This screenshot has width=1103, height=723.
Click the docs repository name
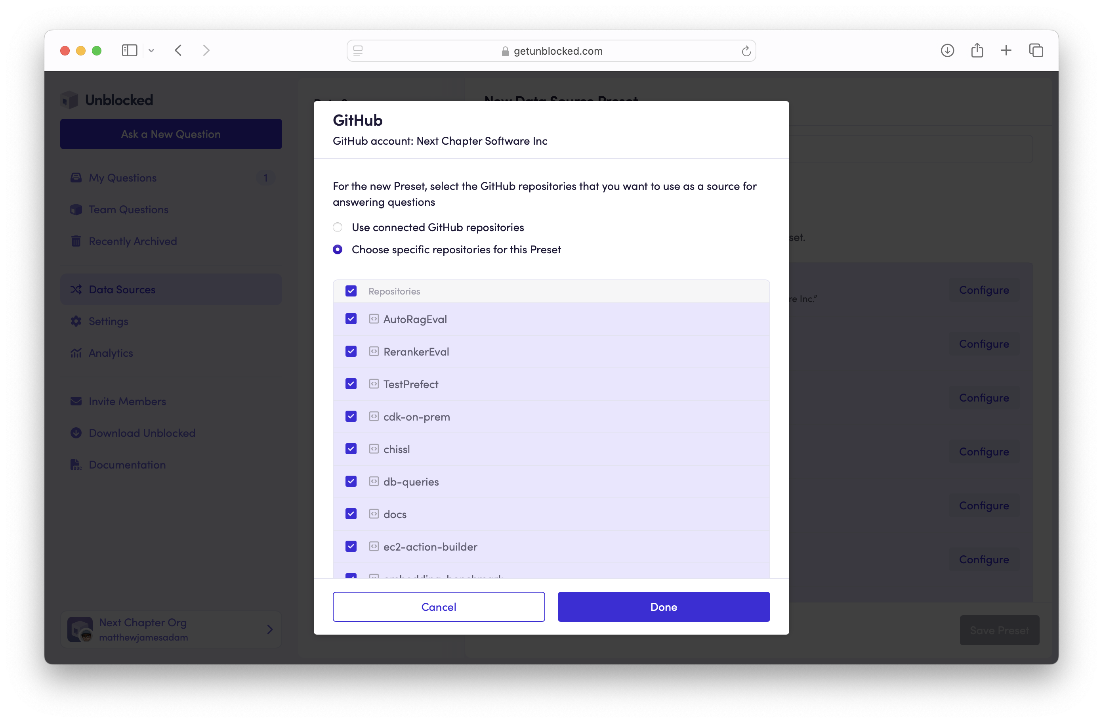pyautogui.click(x=395, y=514)
